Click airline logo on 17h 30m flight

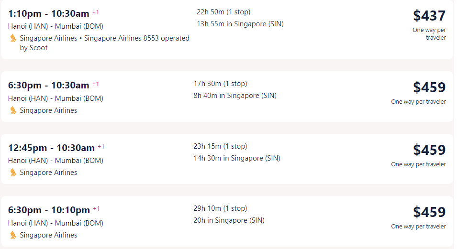tap(13, 110)
